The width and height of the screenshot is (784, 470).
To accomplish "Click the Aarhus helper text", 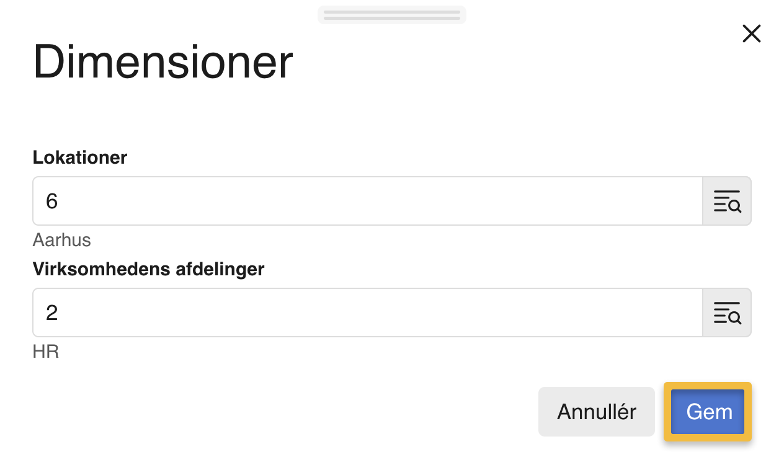I will [61, 240].
